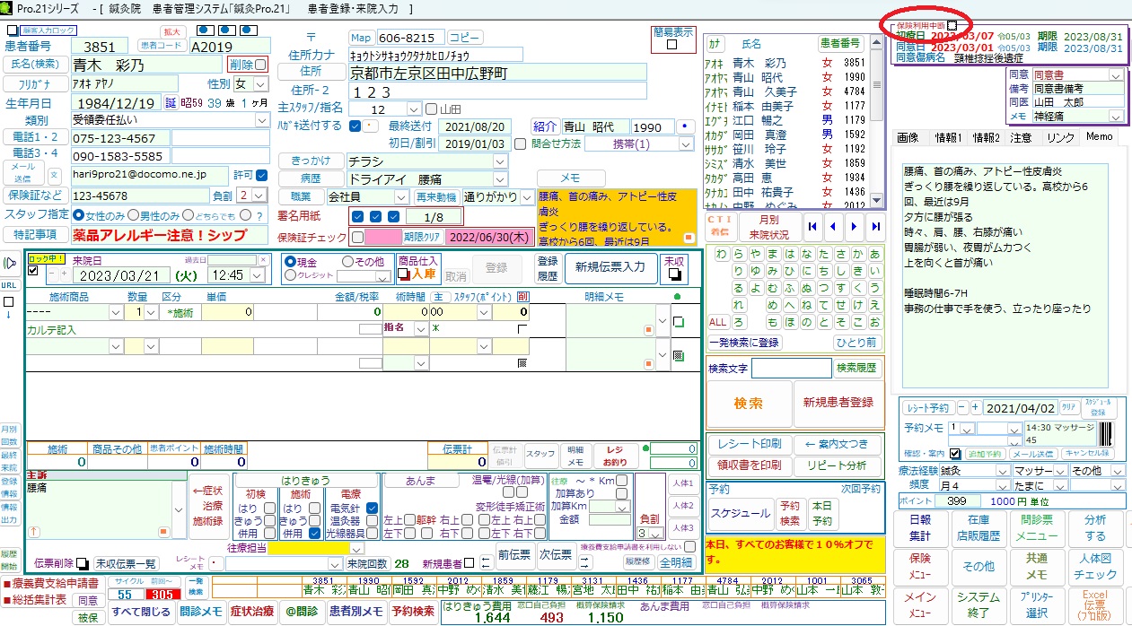Open the 未収 icon button
This screenshot has height=626, width=1132.
[x=675, y=269]
